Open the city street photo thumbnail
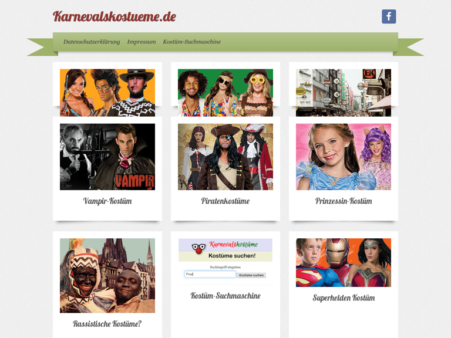Screen dimensions: 451x338 pyautogui.click(x=344, y=93)
